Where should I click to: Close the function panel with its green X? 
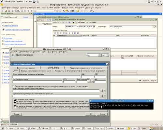[32, 14]
